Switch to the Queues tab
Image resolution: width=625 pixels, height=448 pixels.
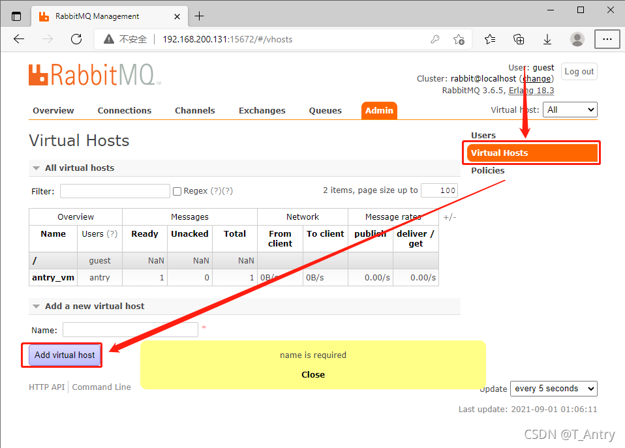pyautogui.click(x=326, y=110)
